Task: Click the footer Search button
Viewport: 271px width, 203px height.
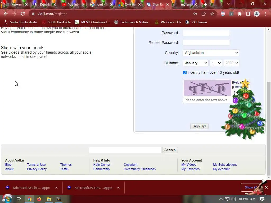Action: coord(170,150)
